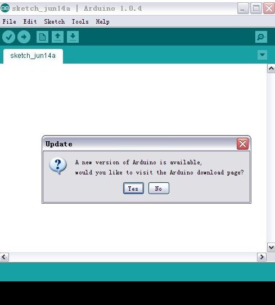Close the Arduino window
Screen dimensions: 275x305
point(269,8)
